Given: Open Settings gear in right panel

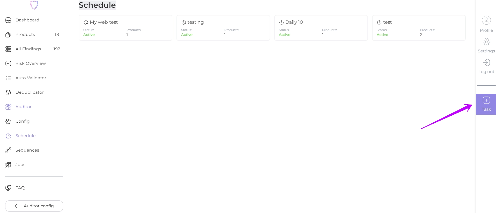Looking at the screenshot, I should coord(486,42).
